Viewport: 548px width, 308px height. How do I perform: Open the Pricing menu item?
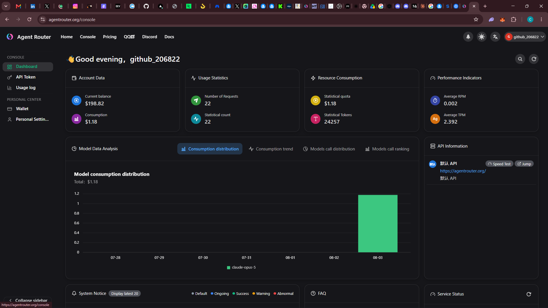click(110, 37)
